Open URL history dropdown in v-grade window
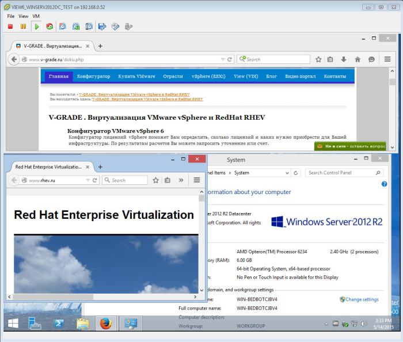 pos(223,59)
